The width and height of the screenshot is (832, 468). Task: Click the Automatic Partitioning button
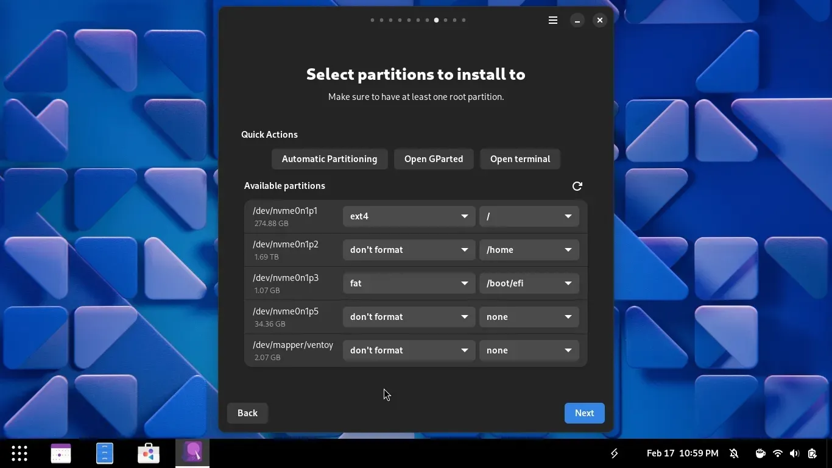click(330, 159)
